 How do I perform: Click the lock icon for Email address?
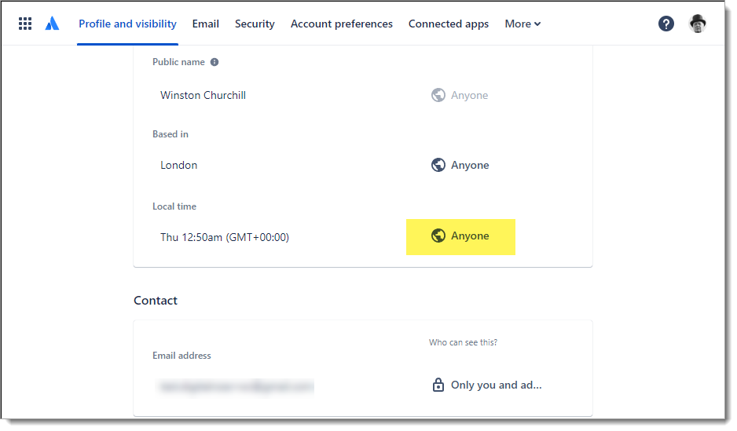click(x=438, y=385)
